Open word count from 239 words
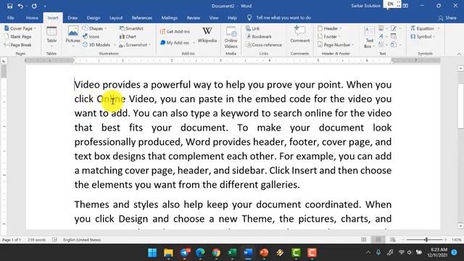 pyautogui.click(x=37, y=240)
